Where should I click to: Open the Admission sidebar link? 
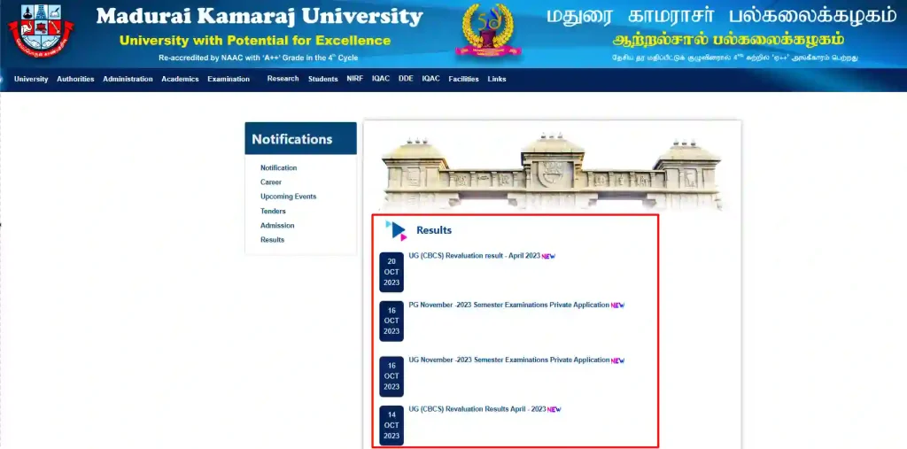pyautogui.click(x=277, y=226)
